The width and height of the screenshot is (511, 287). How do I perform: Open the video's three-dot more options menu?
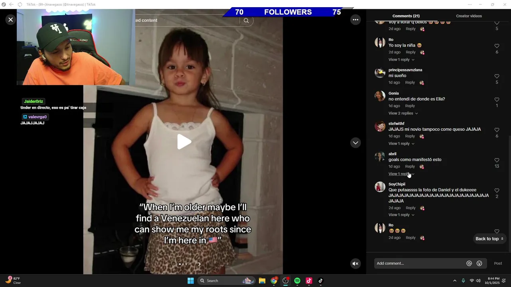click(x=355, y=20)
